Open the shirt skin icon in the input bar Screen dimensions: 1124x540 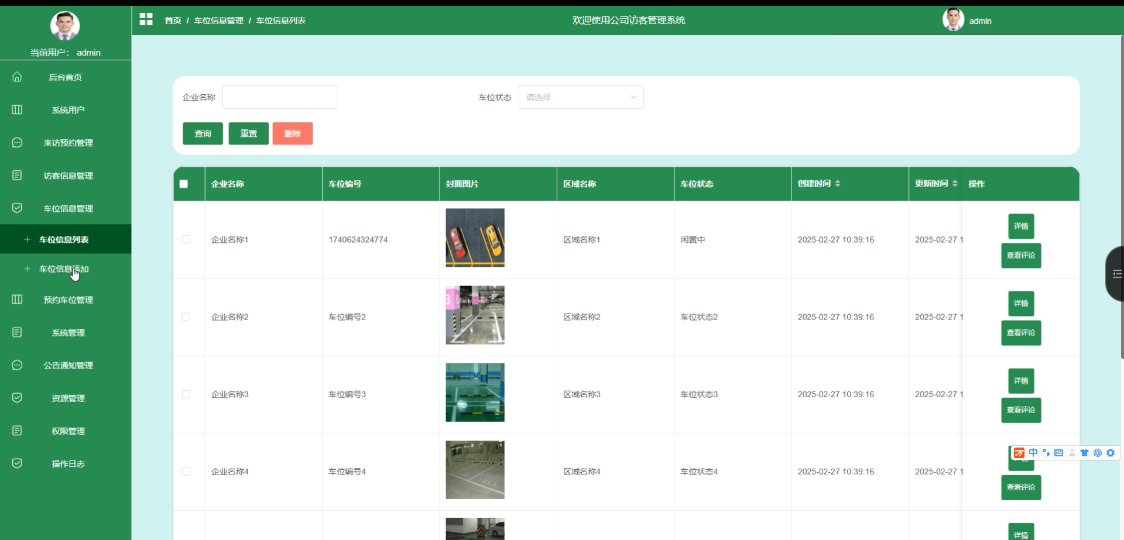click(1084, 453)
